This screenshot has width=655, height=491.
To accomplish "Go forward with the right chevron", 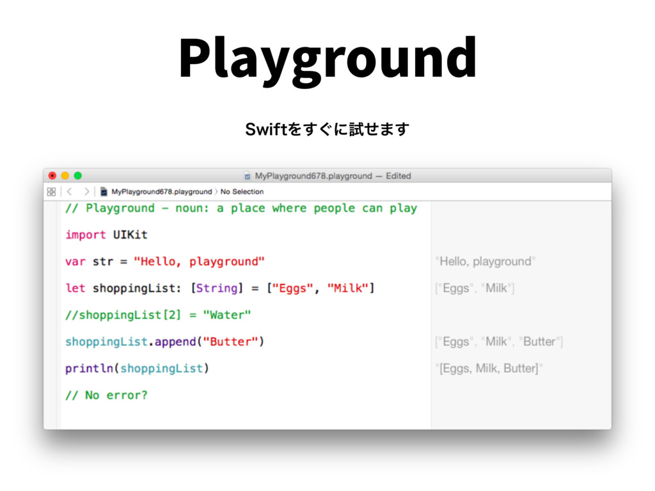I will coord(86,192).
